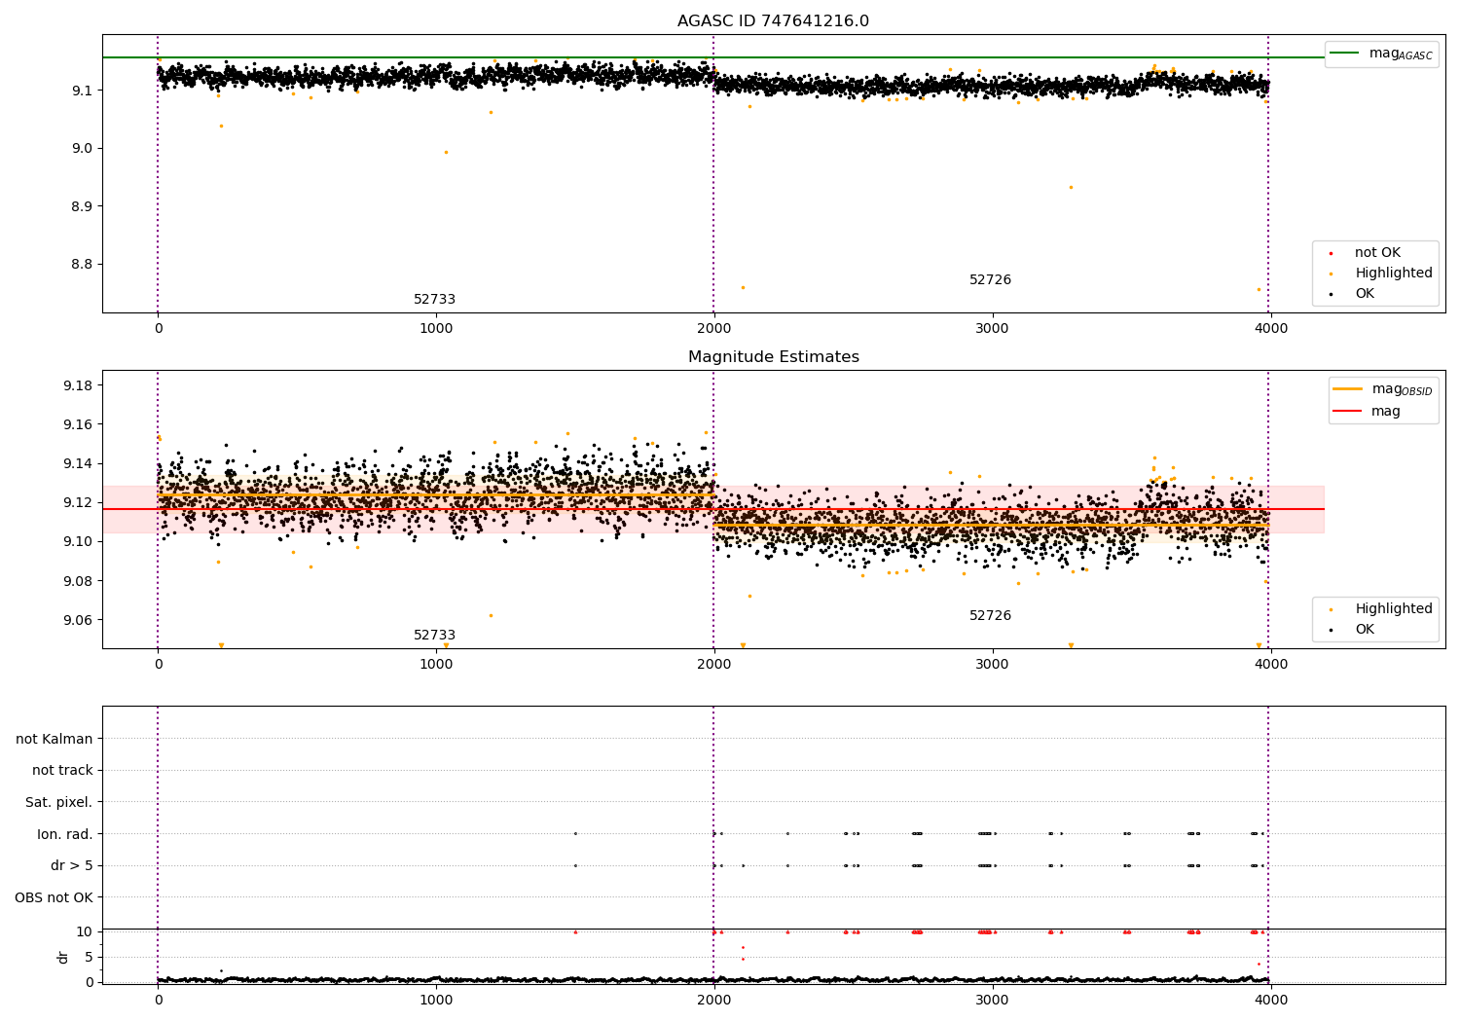Click top plot y-axis tick 8.8
The width and height of the screenshot is (1460, 1022).
[x=82, y=264]
